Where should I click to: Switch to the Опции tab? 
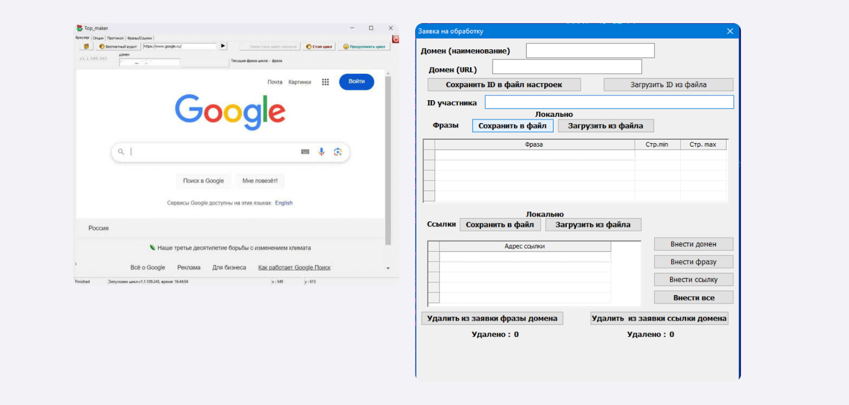98,38
